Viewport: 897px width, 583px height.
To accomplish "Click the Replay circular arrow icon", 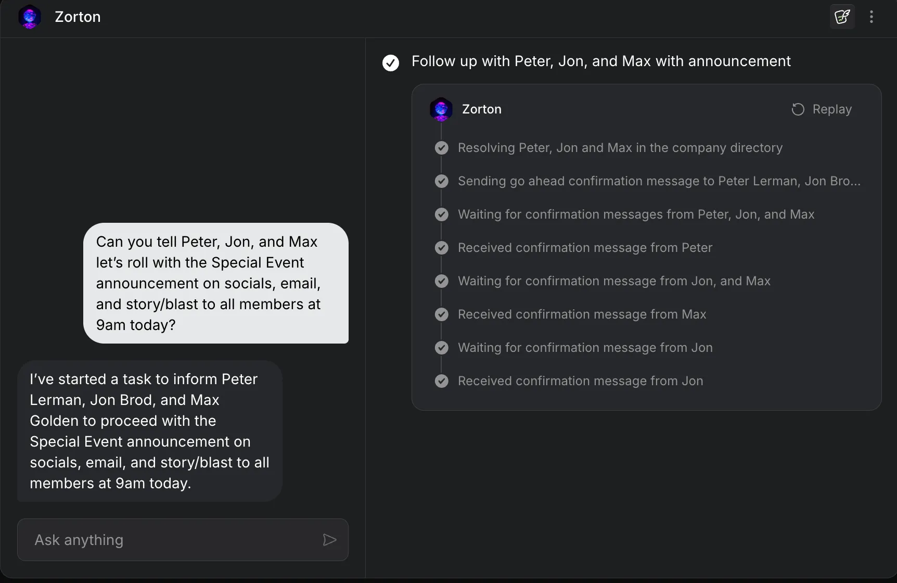I will pyautogui.click(x=798, y=109).
